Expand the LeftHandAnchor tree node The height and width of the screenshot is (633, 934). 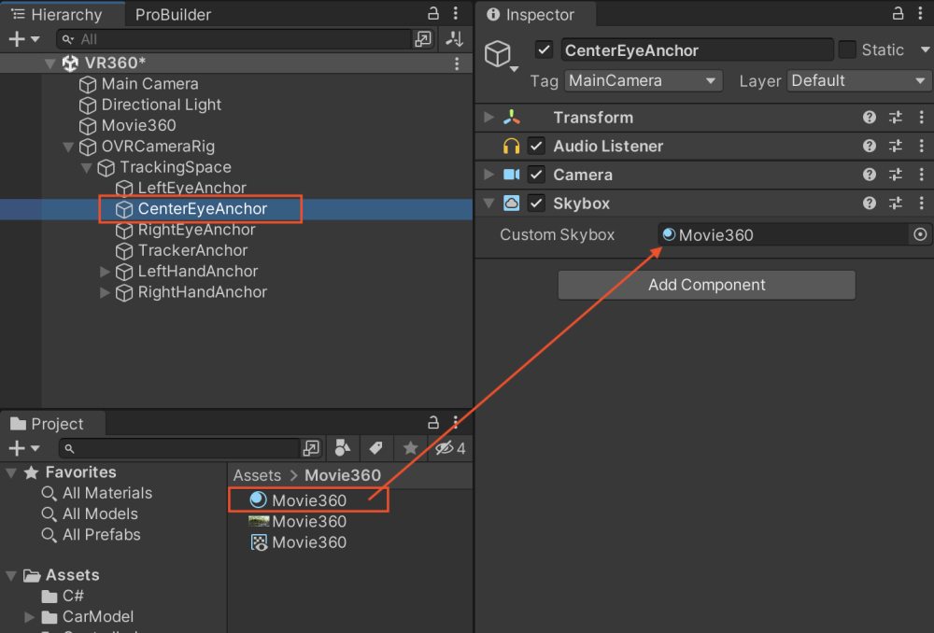click(x=106, y=272)
